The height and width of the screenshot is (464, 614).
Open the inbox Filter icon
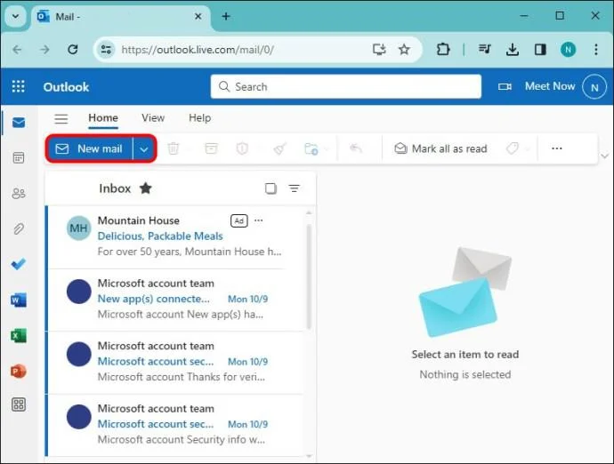tap(294, 188)
